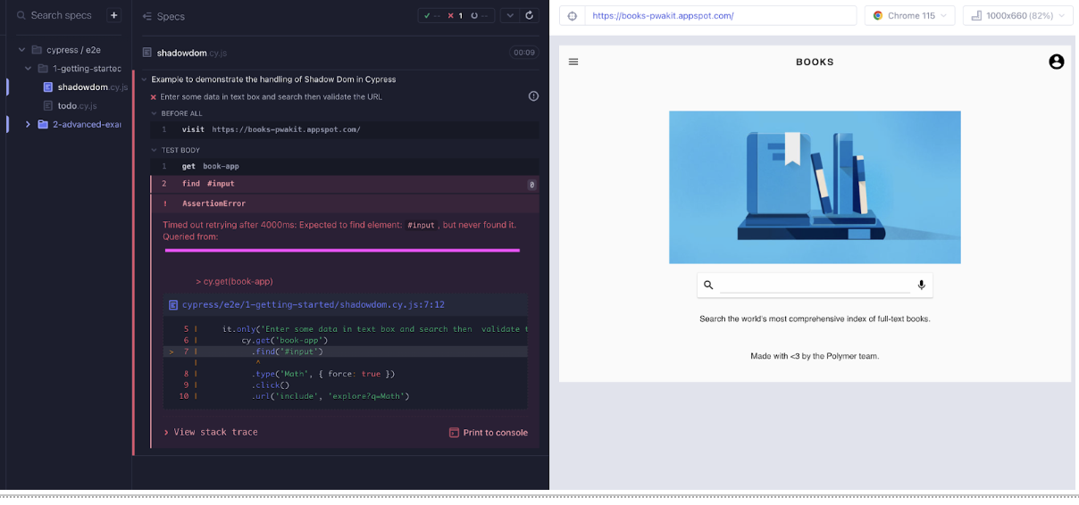The width and height of the screenshot is (1079, 505).
Task: Open the Chrome 115 browser dropdown
Action: pyautogui.click(x=909, y=15)
